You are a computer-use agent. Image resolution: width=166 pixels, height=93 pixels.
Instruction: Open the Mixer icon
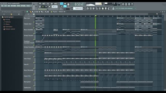pos(100,9)
